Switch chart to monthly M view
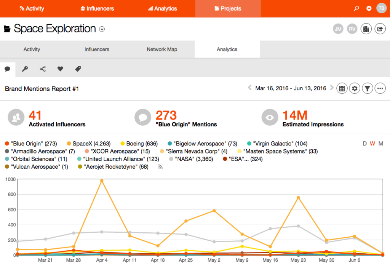The height and width of the screenshot is (267, 390). pyautogui.click(x=381, y=144)
